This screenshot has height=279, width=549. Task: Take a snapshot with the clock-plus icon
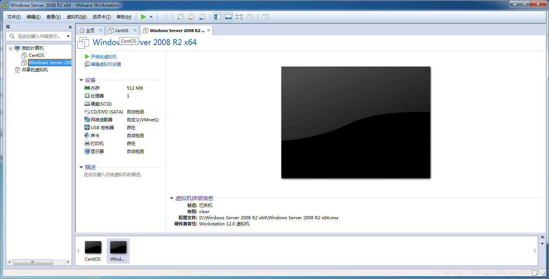click(x=180, y=17)
